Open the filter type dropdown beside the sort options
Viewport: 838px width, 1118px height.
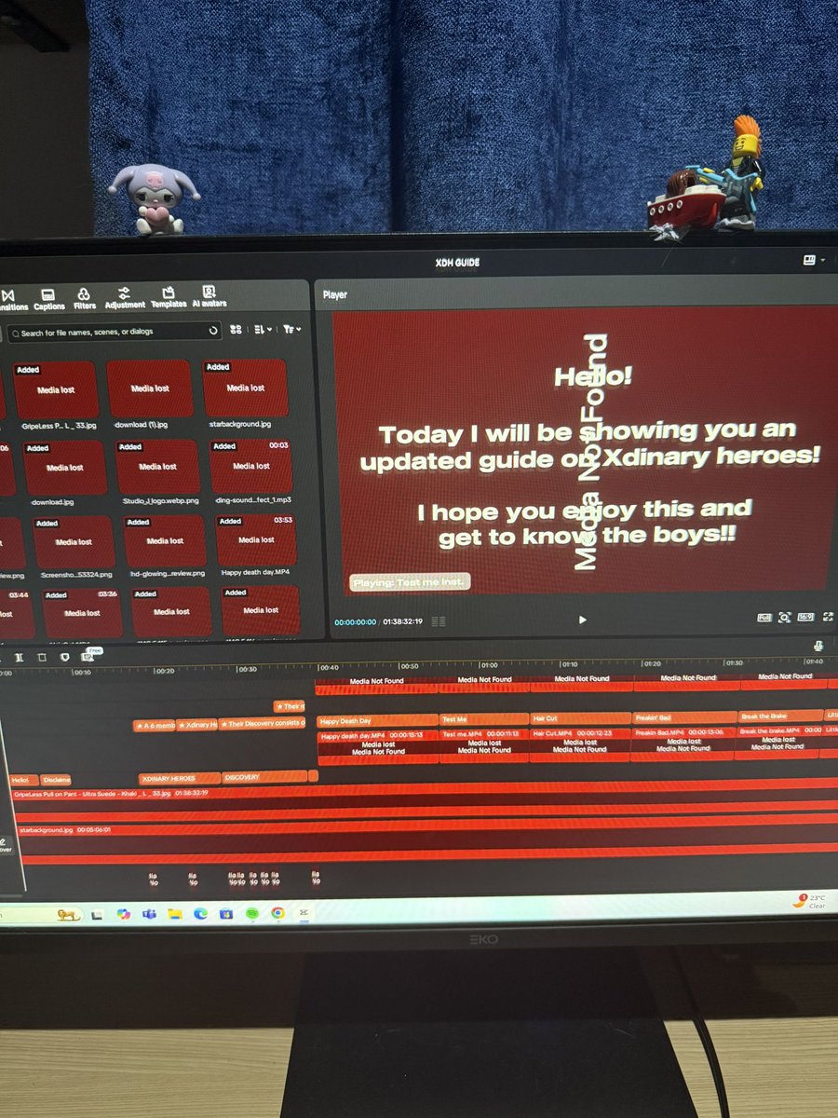pyautogui.click(x=293, y=329)
